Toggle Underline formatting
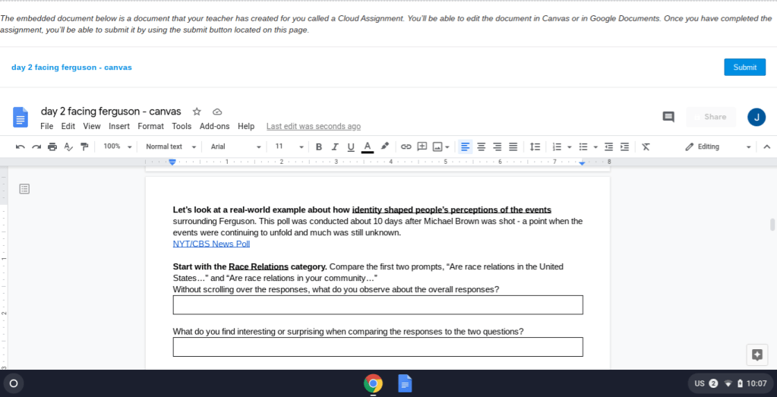777x397 pixels. coord(351,147)
